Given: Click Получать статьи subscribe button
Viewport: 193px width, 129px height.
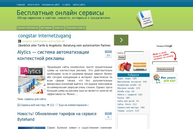Looking at the screenshot, I should tap(165, 69).
